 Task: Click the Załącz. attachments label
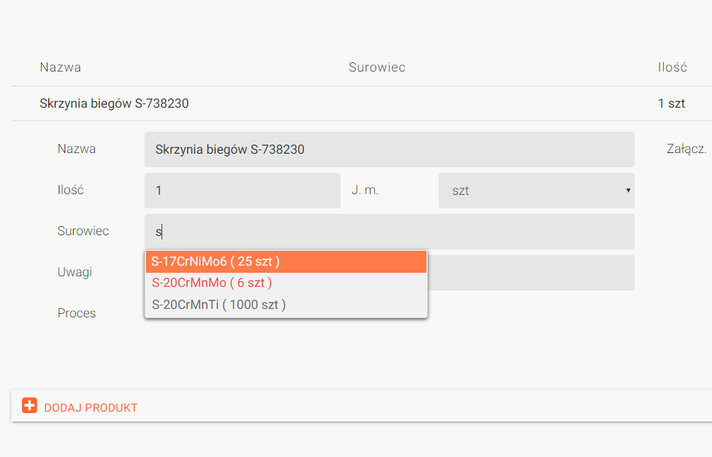click(686, 149)
